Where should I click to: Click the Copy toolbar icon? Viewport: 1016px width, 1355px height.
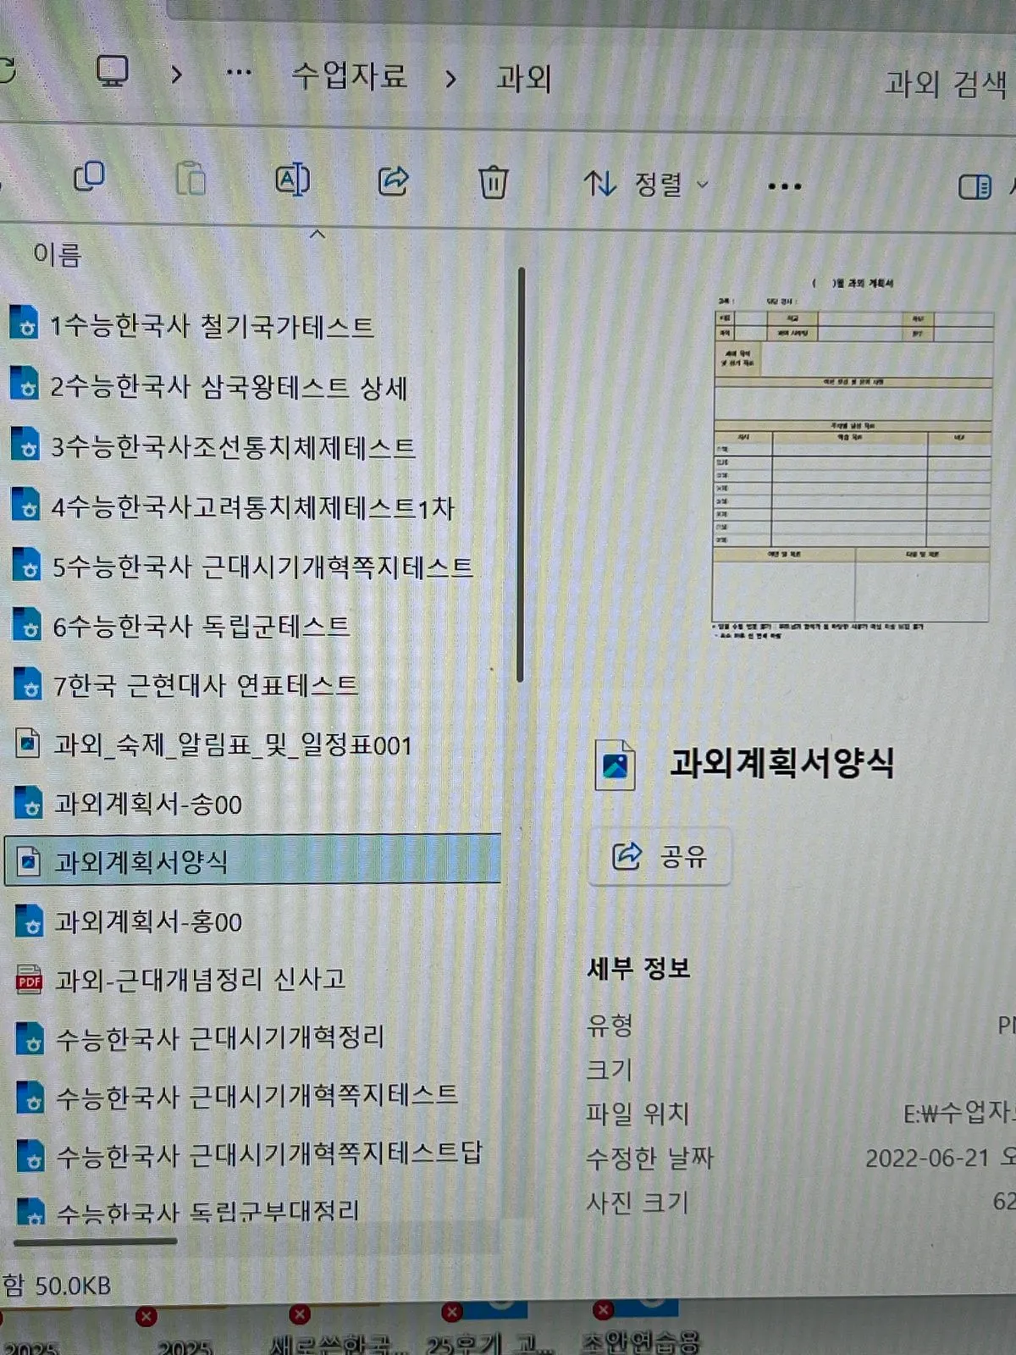(89, 176)
